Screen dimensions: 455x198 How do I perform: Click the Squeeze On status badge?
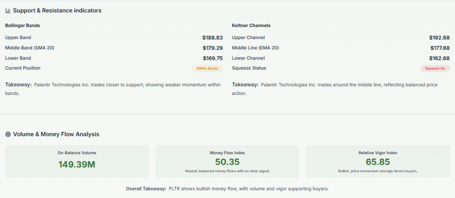coord(435,68)
